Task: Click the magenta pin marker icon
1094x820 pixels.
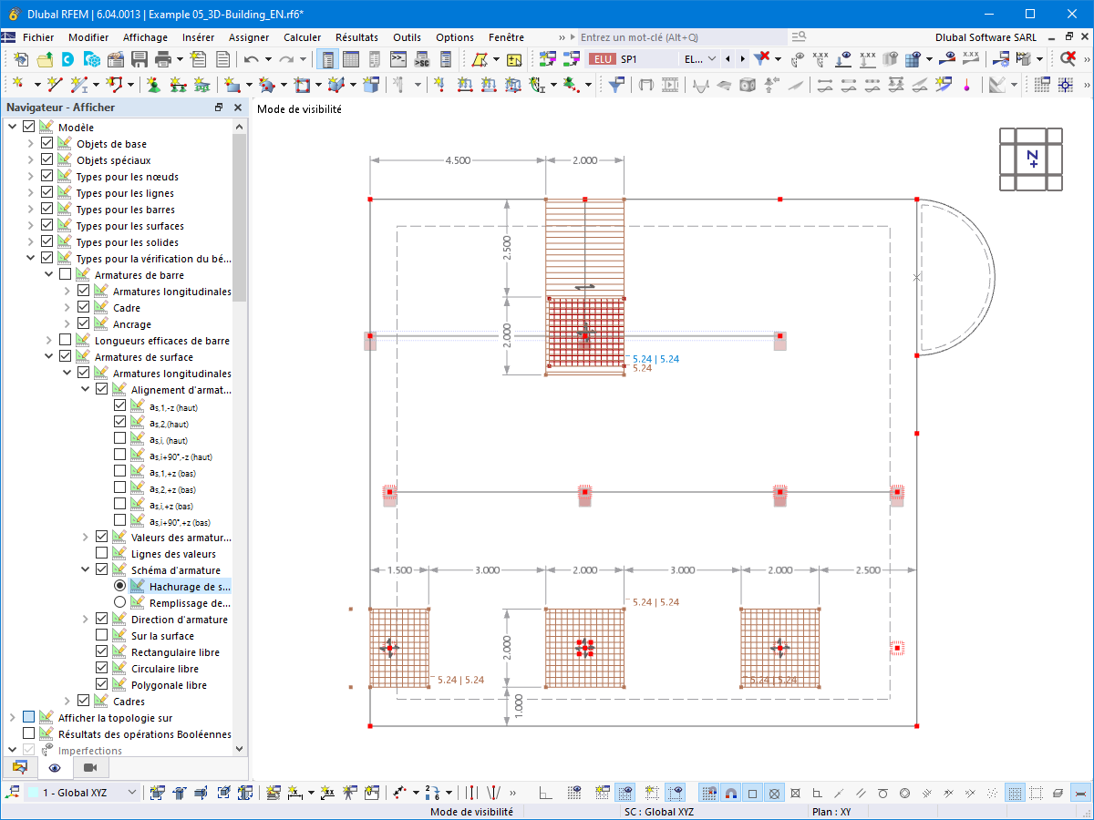Action: pos(965,85)
